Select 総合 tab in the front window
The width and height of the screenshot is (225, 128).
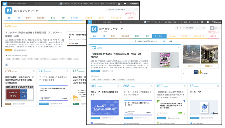click(94, 36)
